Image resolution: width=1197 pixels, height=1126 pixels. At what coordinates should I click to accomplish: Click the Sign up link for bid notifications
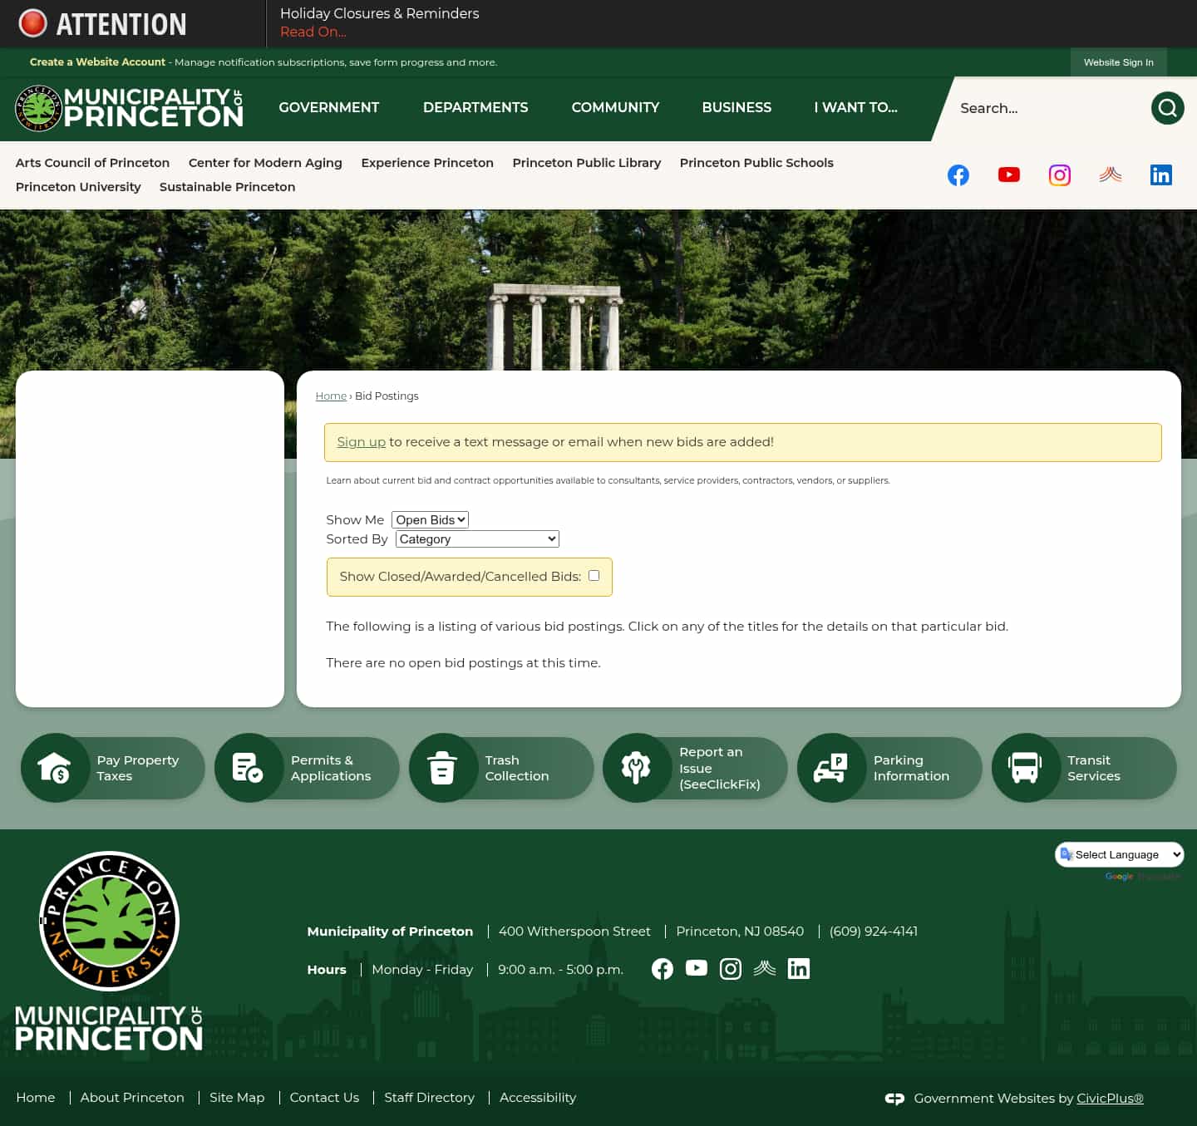(x=361, y=441)
